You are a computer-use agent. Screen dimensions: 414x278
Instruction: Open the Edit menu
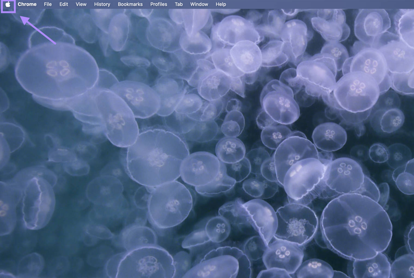[x=64, y=4]
